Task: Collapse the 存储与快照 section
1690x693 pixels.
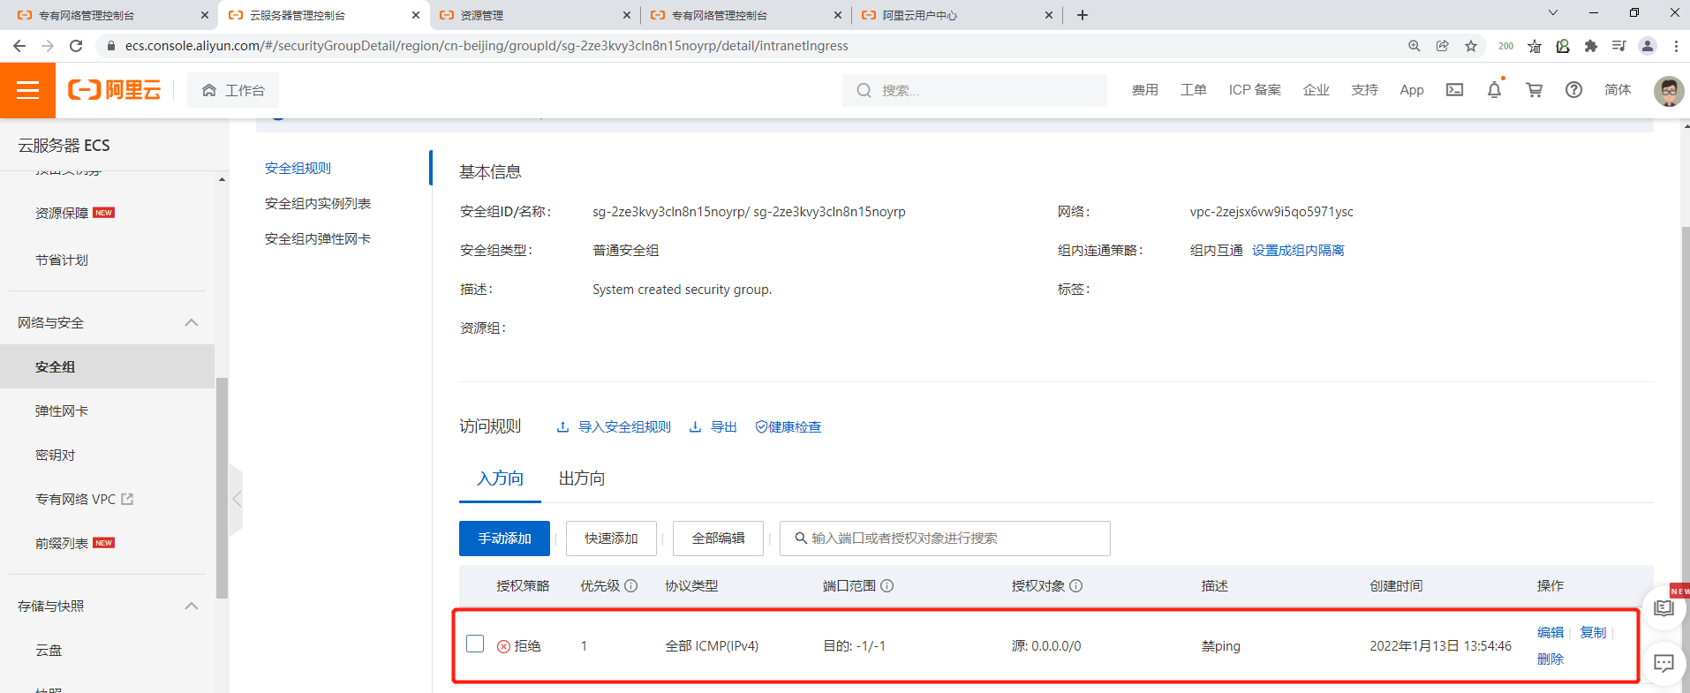Action: 192,606
